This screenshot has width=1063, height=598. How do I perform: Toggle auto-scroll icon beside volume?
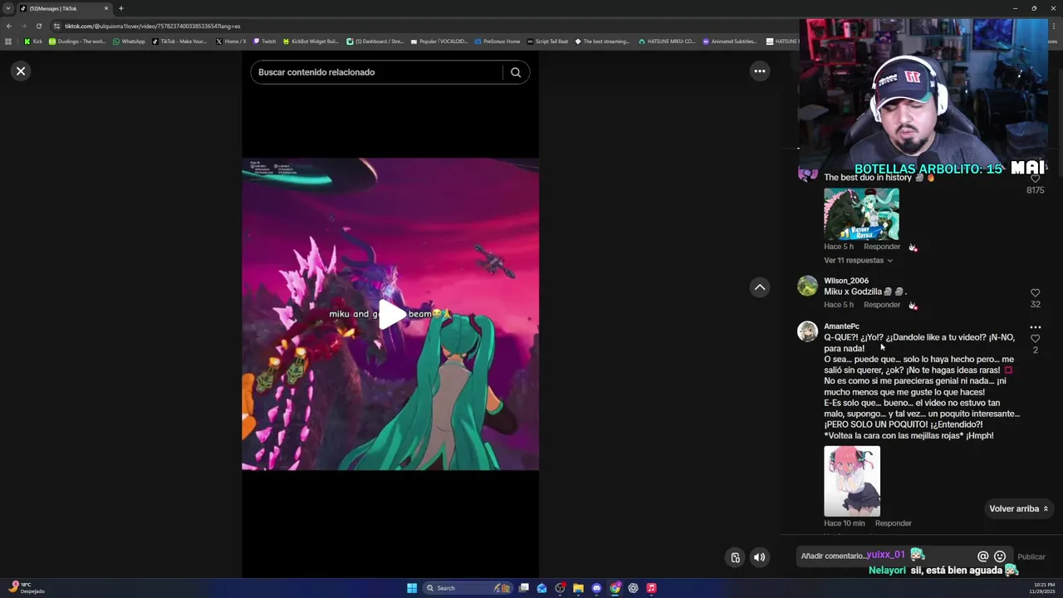735,557
